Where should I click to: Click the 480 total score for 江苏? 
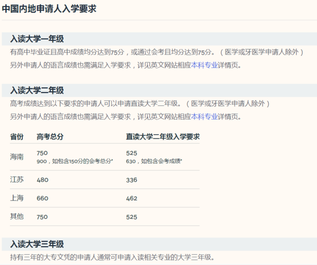pyautogui.click(x=42, y=180)
